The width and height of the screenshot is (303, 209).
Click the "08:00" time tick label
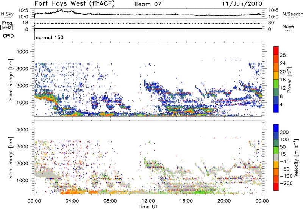click(110, 201)
